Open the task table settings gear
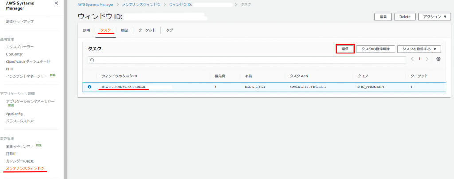The image size is (454, 179). pyautogui.click(x=438, y=59)
